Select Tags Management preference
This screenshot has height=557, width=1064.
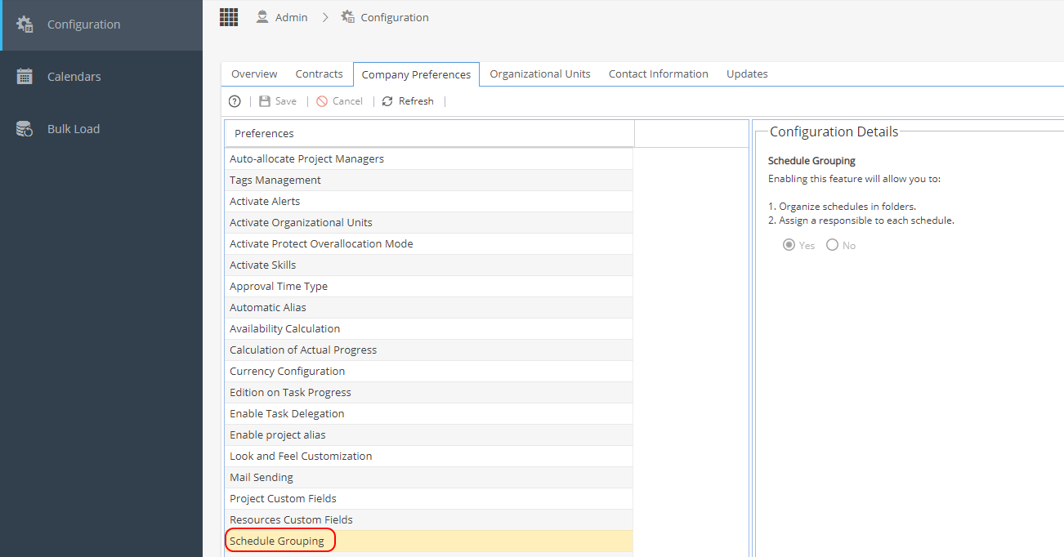tap(428, 180)
